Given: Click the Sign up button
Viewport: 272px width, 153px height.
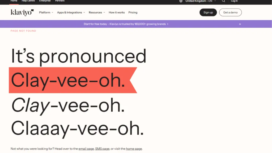Looking at the screenshot, I should (x=208, y=12).
